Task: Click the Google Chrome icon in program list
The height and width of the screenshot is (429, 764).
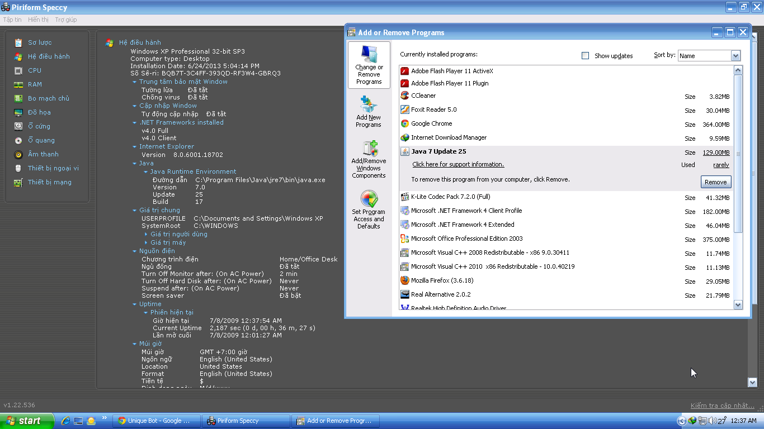Action: [405, 123]
